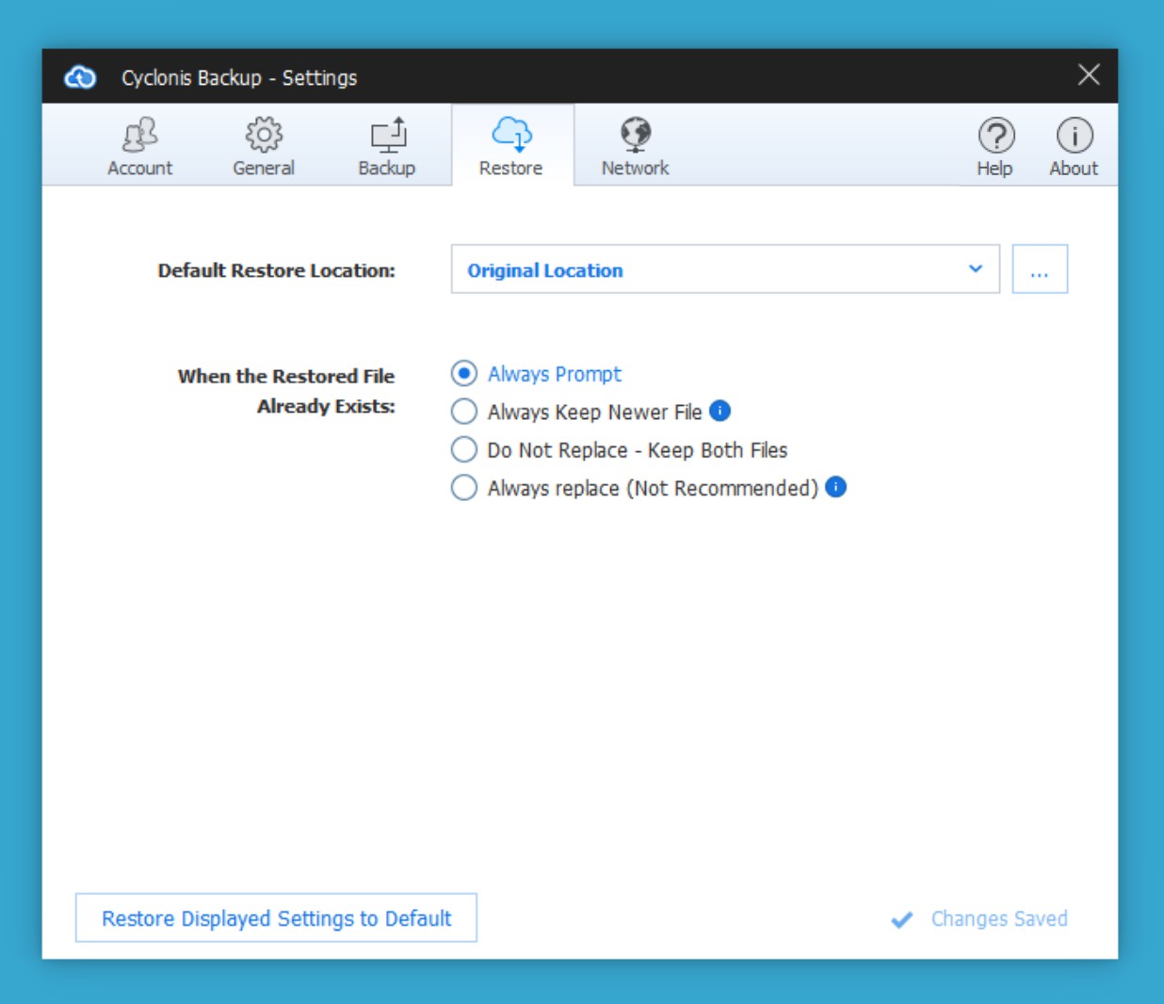Click the Changes Saved status indicator
The height and width of the screenshot is (1004, 1164).
[x=979, y=919]
